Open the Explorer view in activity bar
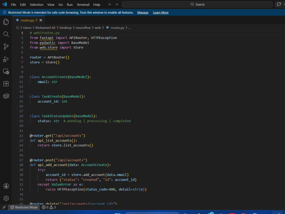 point(6,22)
